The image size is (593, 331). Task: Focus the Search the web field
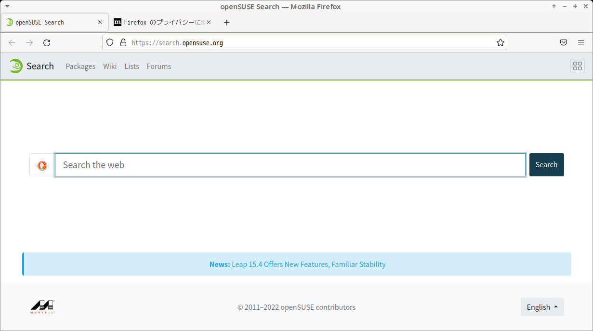click(x=290, y=165)
